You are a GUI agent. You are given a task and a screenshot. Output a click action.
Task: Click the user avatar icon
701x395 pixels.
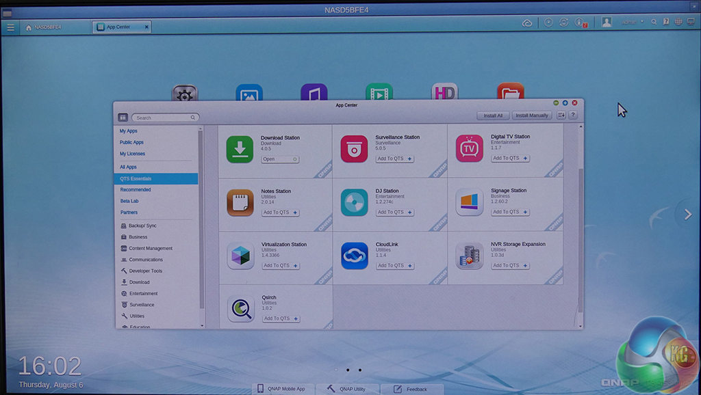click(x=607, y=22)
